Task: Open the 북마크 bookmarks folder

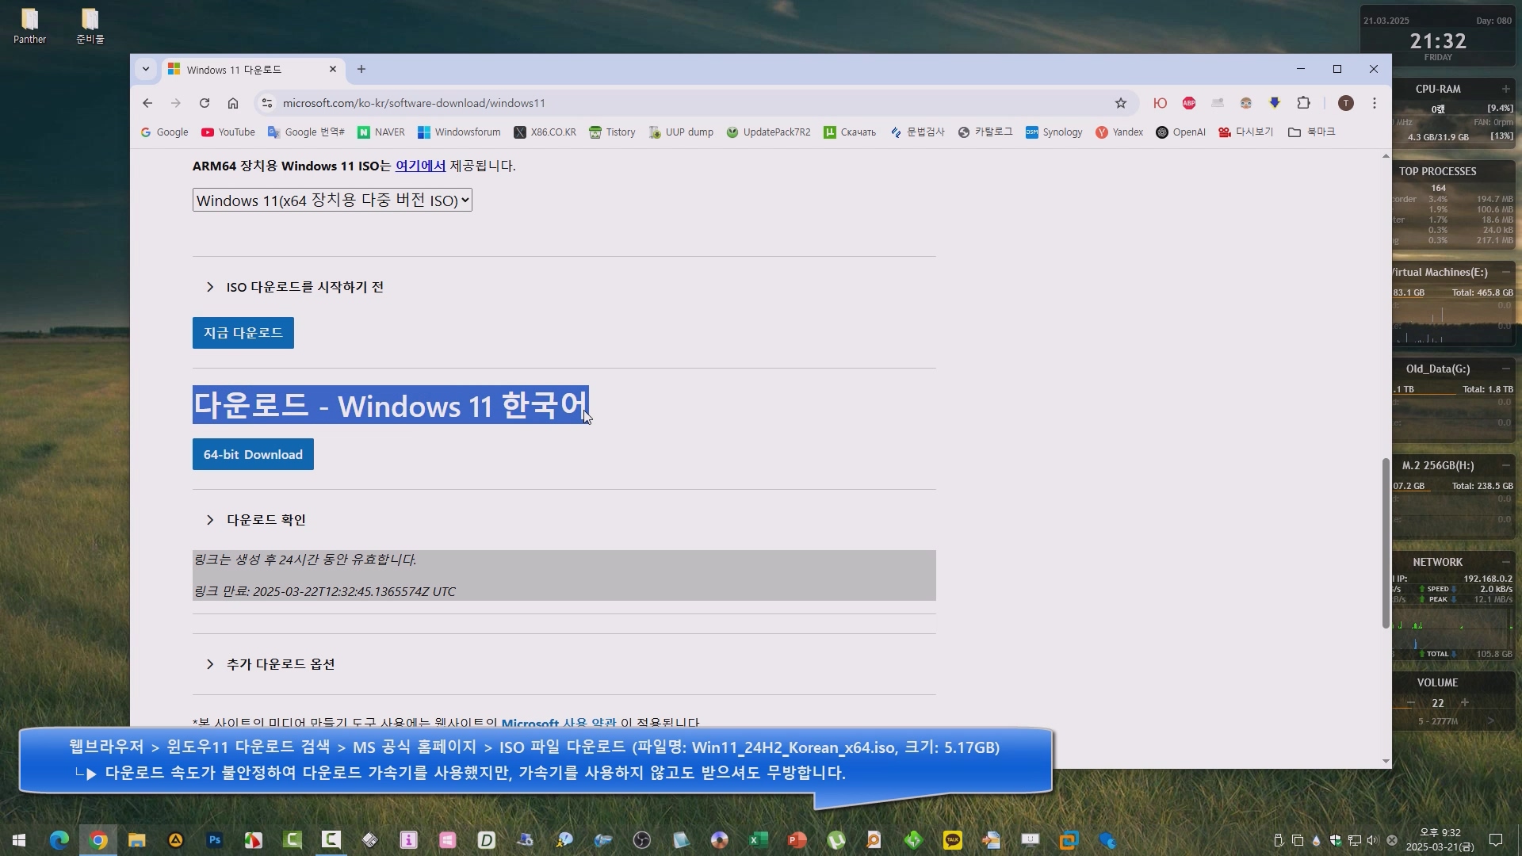Action: [1311, 132]
